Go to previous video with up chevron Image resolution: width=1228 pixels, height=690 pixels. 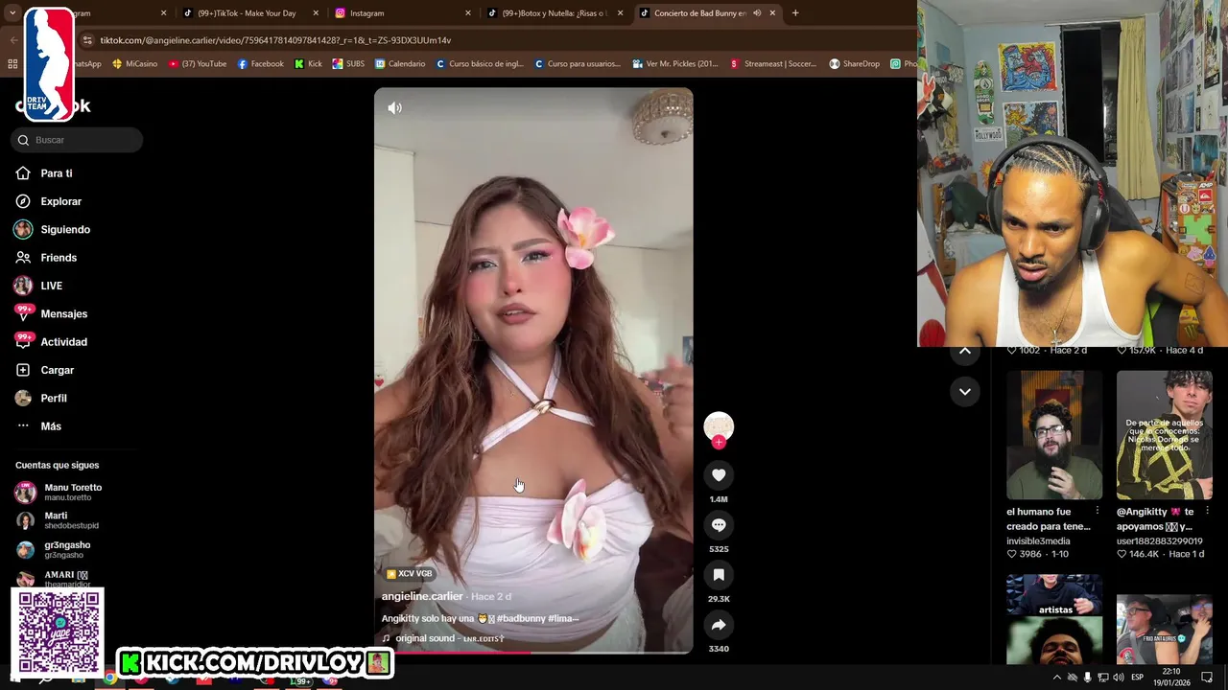965,351
